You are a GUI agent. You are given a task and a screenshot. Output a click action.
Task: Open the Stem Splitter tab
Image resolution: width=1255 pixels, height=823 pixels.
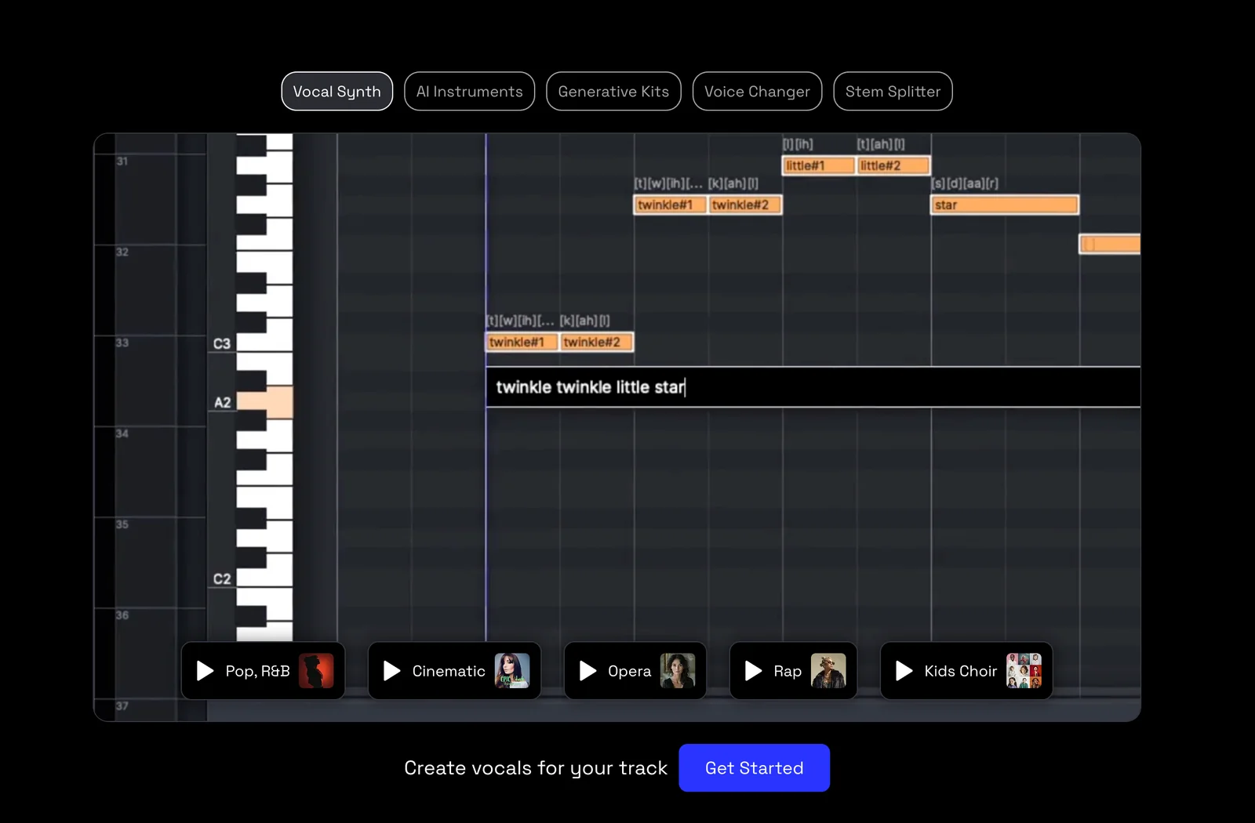pos(893,91)
